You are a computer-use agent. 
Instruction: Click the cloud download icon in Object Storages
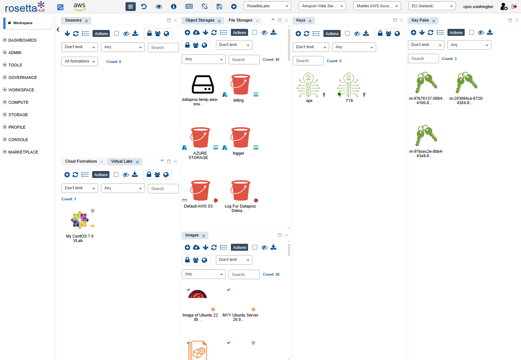(x=196, y=33)
